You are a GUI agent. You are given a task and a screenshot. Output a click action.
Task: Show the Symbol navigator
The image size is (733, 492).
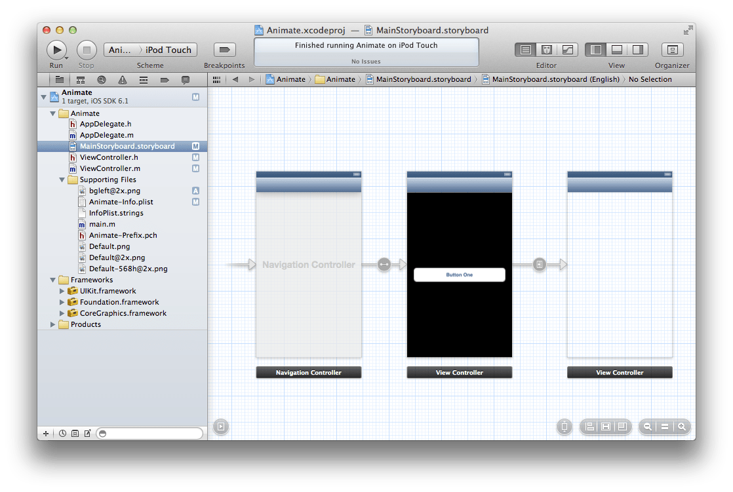(x=81, y=80)
